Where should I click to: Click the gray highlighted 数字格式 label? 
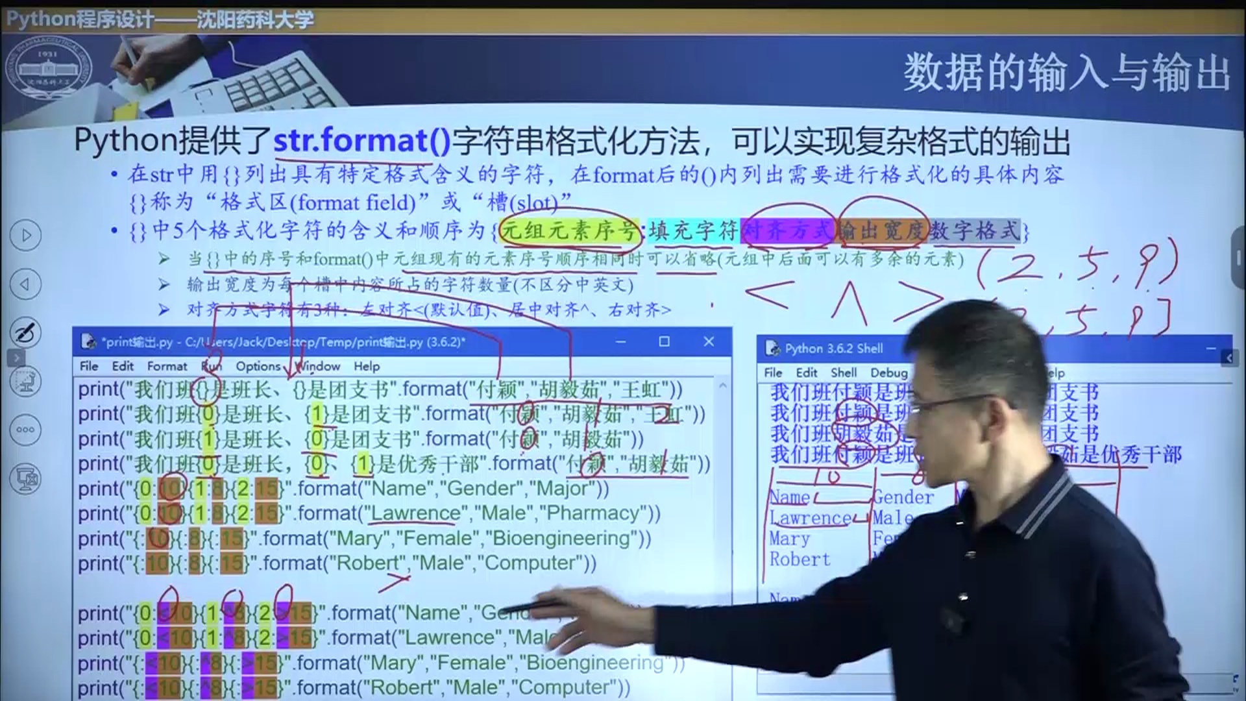[x=975, y=230]
